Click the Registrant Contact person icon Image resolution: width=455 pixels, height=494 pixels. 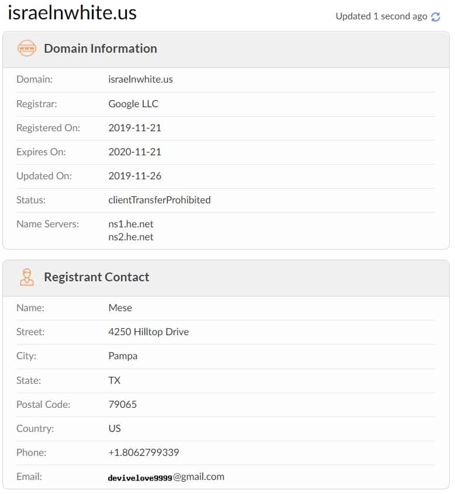pyautogui.click(x=27, y=277)
